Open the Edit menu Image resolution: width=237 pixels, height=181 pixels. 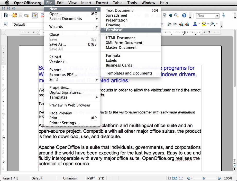[60, 3]
